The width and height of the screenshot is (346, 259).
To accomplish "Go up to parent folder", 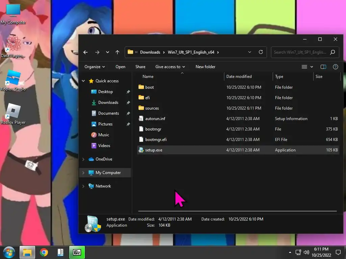I will pos(117,52).
